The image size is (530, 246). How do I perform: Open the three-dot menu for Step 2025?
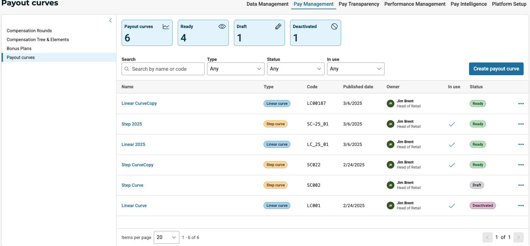521,124
